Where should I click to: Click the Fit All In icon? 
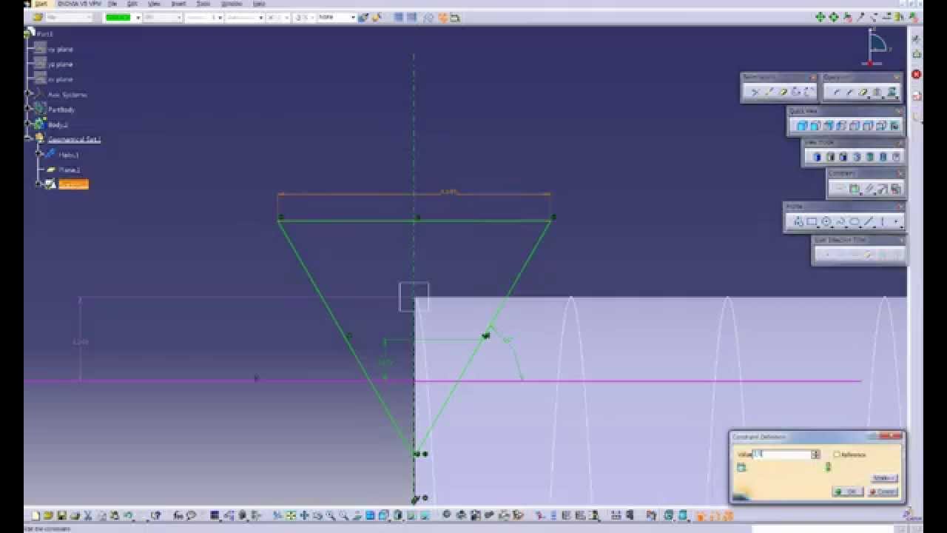(291, 514)
